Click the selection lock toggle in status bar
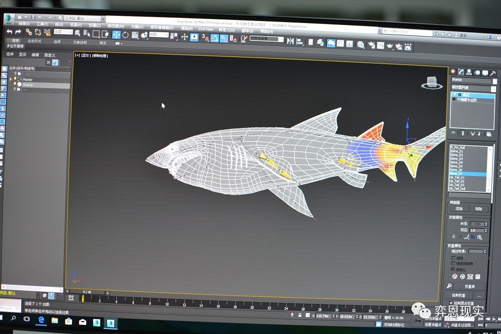Image resolution: width=501 pixels, height=334 pixels. pyautogui.click(x=300, y=315)
